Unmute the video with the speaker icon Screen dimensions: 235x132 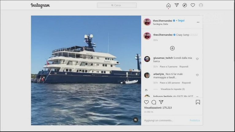[x=135, y=120]
